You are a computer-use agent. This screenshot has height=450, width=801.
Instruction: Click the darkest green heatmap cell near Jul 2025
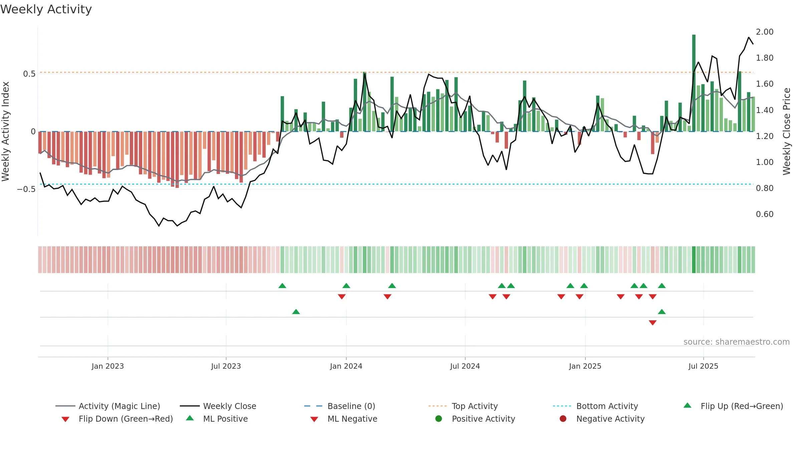point(694,260)
